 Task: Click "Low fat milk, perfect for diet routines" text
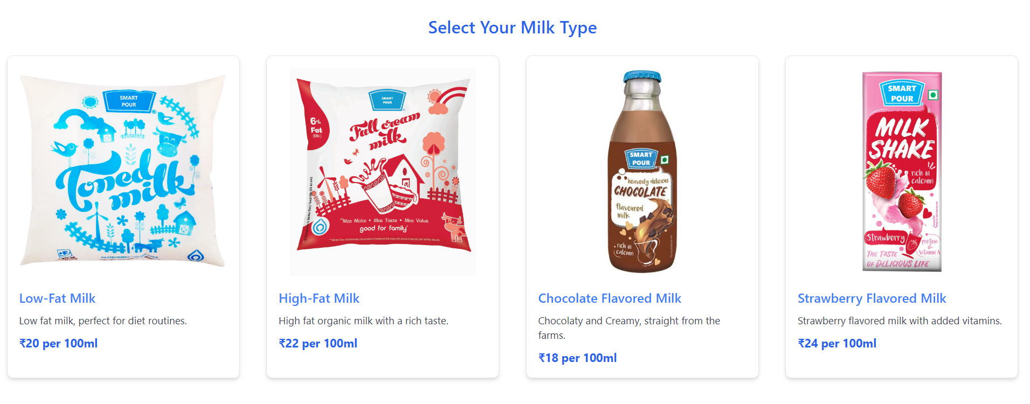pos(103,321)
